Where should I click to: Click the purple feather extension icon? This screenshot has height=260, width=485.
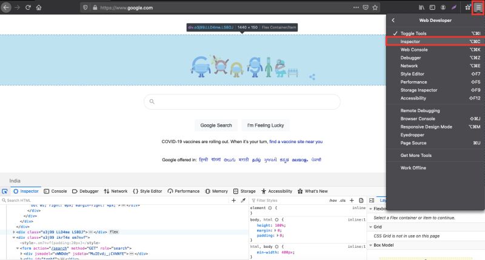coord(453,7)
